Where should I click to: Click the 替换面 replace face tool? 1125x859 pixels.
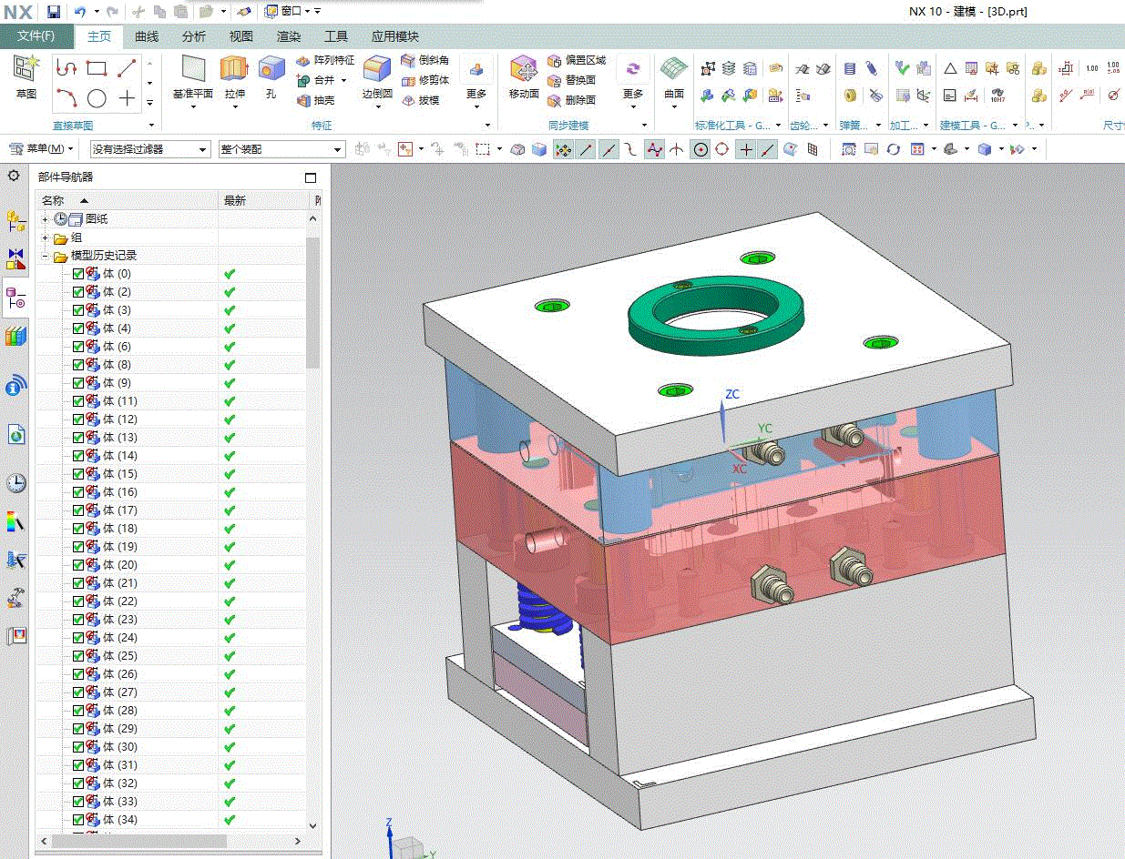click(572, 80)
